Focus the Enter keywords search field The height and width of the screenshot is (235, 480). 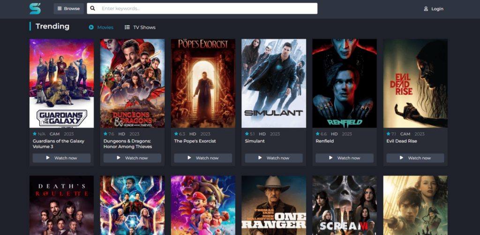[x=202, y=8]
